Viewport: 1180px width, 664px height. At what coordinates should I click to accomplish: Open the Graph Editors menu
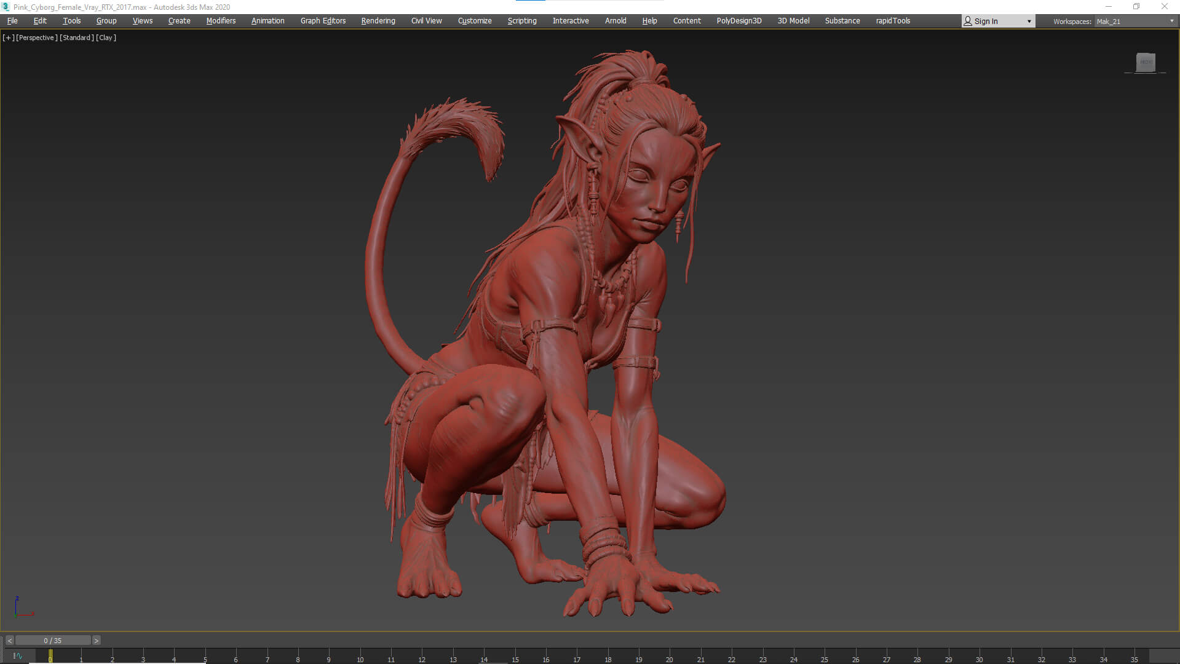[x=323, y=21]
